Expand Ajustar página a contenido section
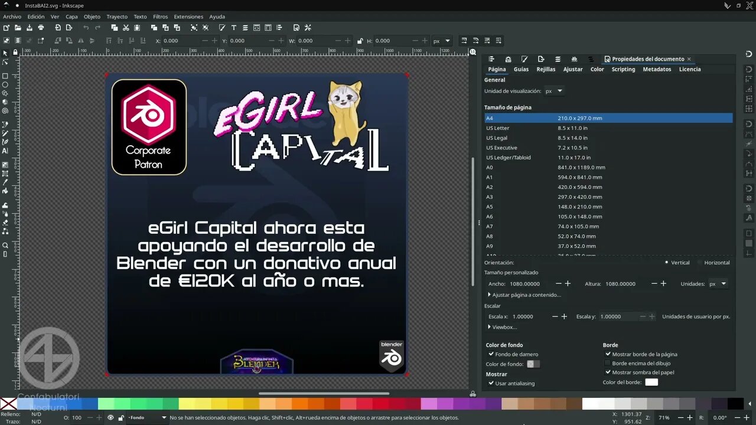 click(x=524, y=295)
